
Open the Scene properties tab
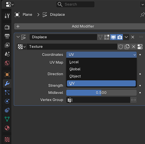[x=7, y=54]
